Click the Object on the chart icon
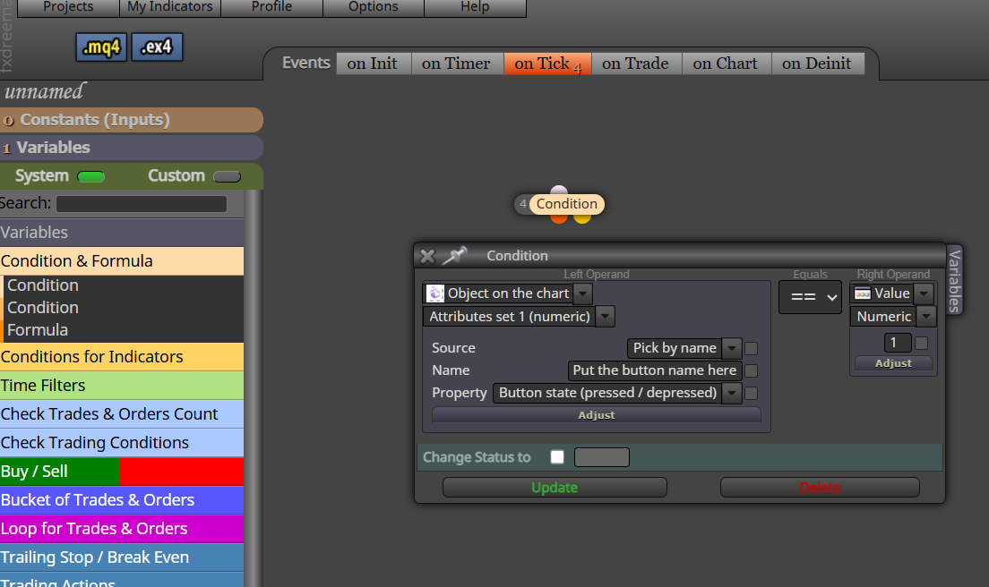This screenshot has height=587, width=989. point(435,293)
